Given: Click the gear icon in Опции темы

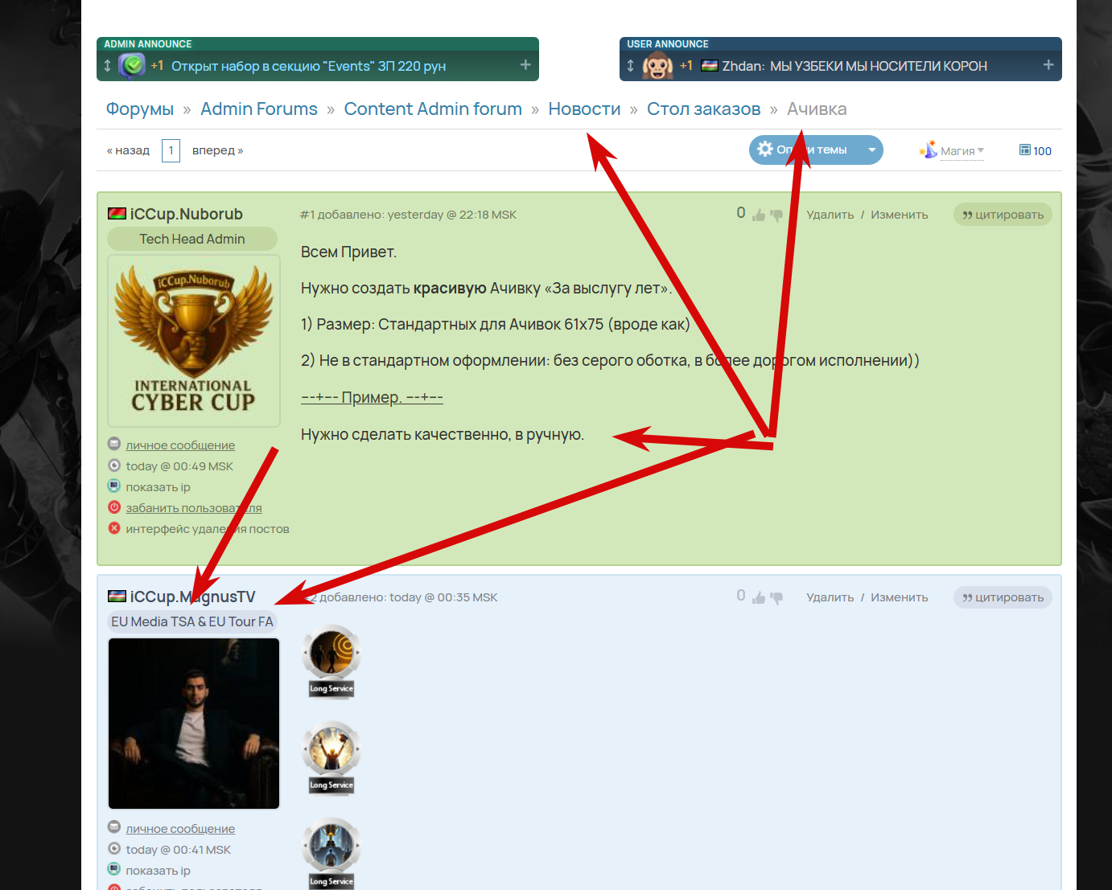Looking at the screenshot, I should click(x=765, y=149).
